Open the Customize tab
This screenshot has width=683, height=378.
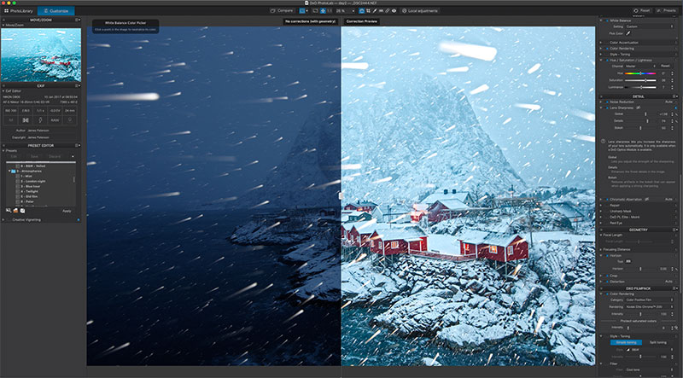(56, 10)
